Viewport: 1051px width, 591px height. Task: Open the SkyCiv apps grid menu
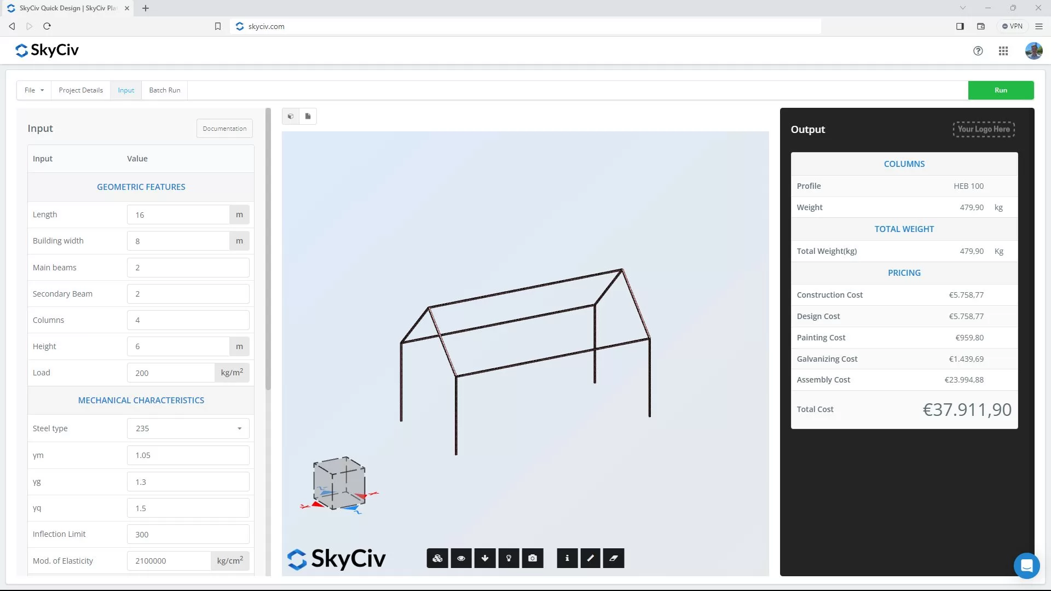pyautogui.click(x=1003, y=51)
